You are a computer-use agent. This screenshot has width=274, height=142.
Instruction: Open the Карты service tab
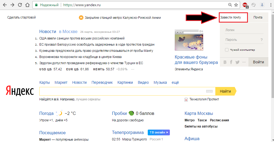point(45,82)
